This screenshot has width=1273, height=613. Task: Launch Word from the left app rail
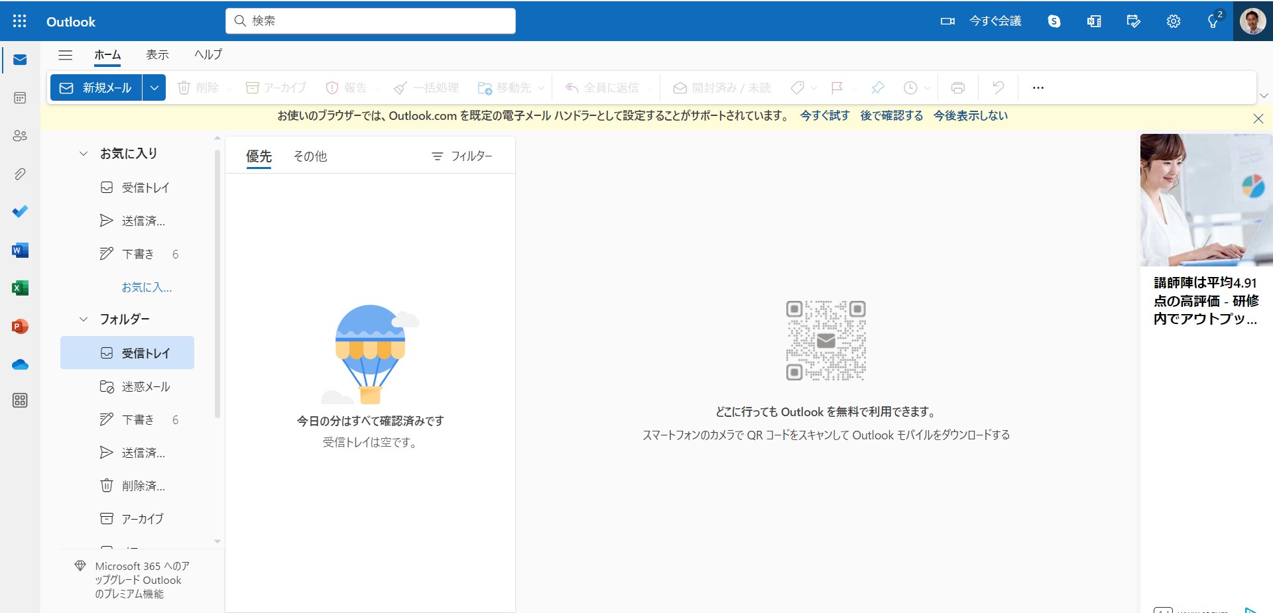click(x=20, y=250)
